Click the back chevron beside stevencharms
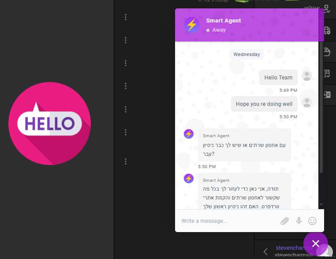 [265, 251]
